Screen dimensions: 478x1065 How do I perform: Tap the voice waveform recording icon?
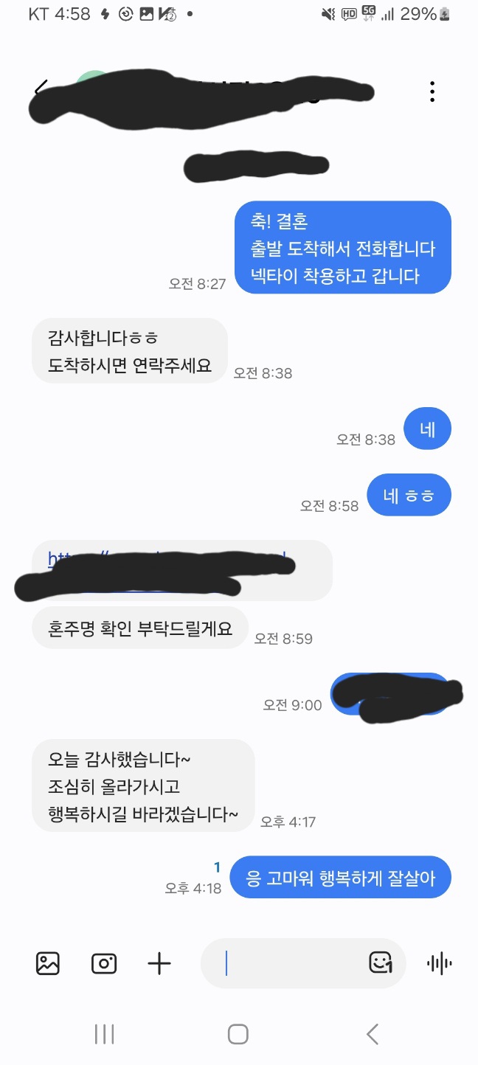pyautogui.click(x=440, y=963)
